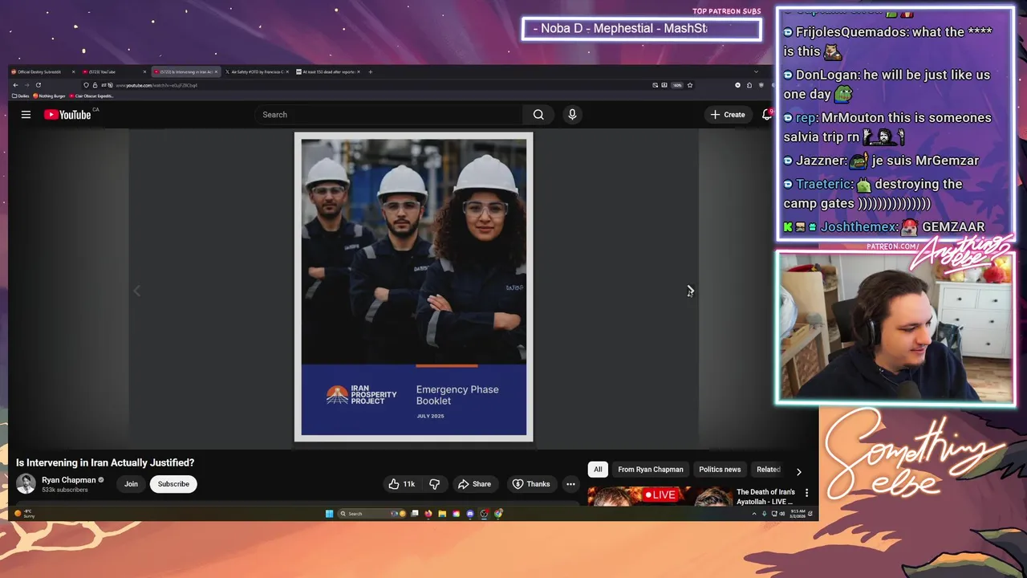Screen dimensions: 1027x578
Task: Show hidden icons in the system tray
Action: pos(753,514)
